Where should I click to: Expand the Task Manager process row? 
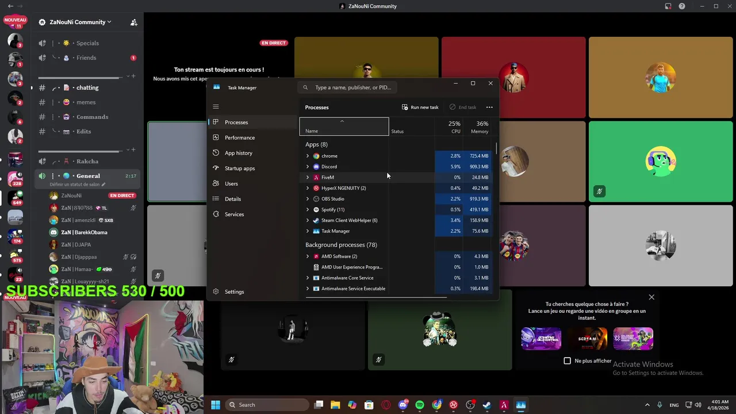tap(308, 231)
